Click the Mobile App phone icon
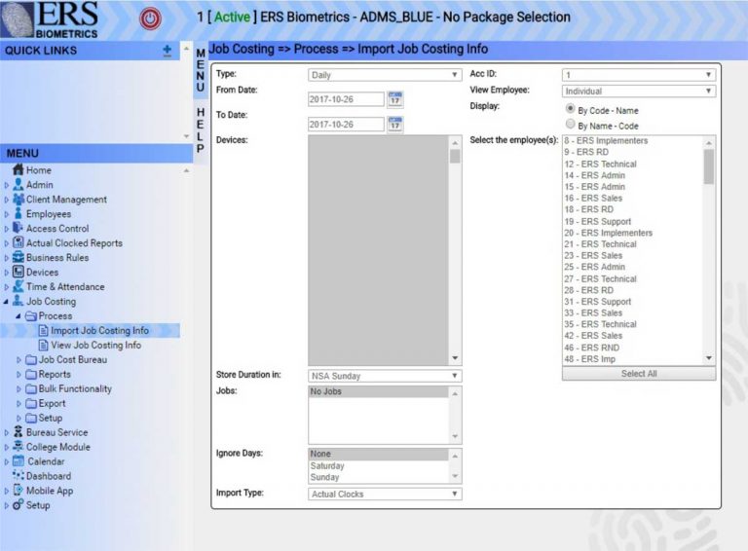 19,491
